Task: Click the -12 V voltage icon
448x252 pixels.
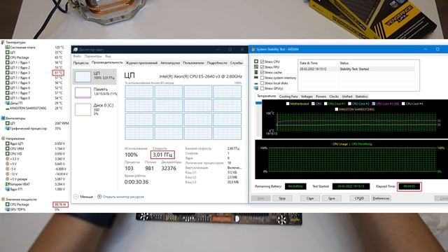Action: click(8, 174)
